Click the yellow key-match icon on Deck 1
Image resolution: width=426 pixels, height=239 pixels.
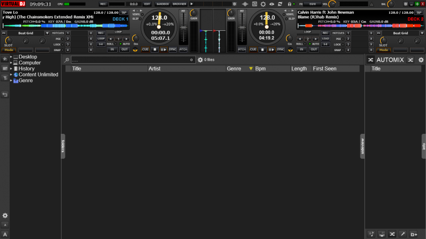(135, 49)
